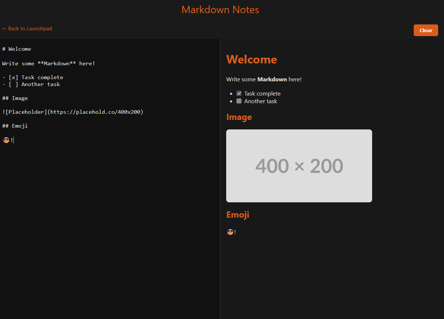Place cursor on '# Welcome' editor line
This screenshot has width=444, height=319.
click(17, 49)
